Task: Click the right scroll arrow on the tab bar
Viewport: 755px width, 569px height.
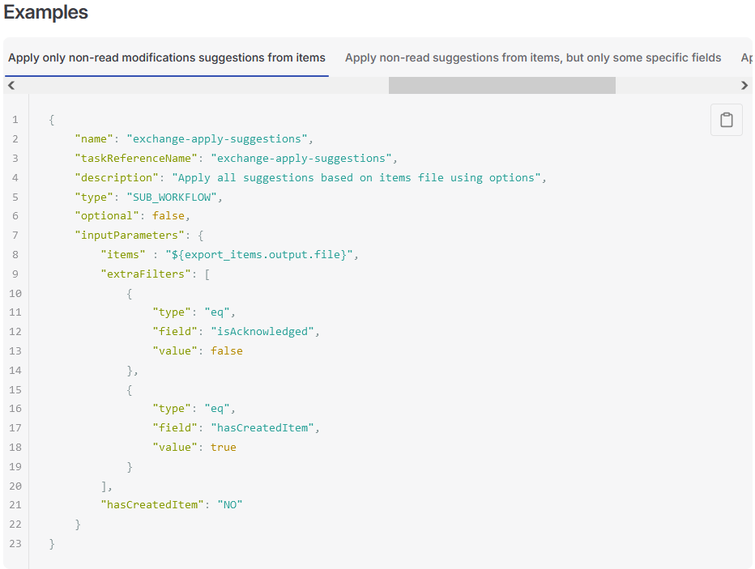Action: coord(744,84)
